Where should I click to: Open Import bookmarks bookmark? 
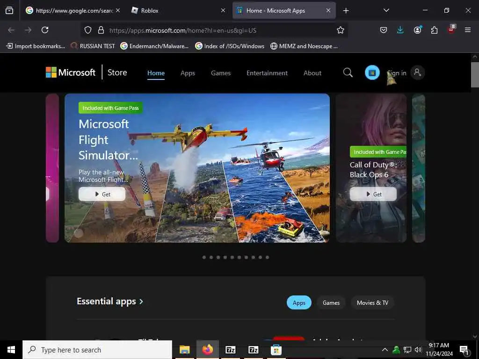click(36, 46)
